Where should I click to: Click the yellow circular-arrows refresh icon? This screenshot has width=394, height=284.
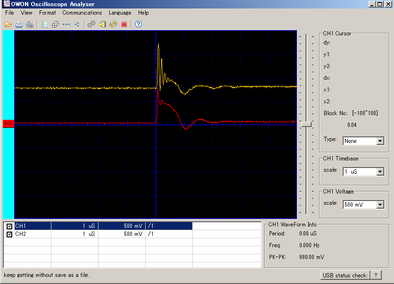(113, 25)
